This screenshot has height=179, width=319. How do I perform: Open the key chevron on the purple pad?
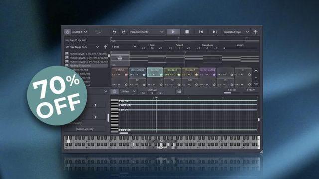[207, 75]
